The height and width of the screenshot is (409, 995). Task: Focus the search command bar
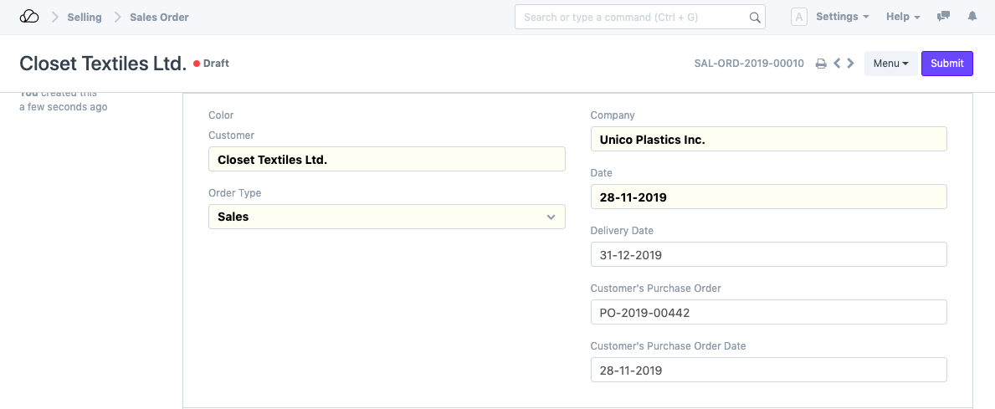click(x=632, y=17)
